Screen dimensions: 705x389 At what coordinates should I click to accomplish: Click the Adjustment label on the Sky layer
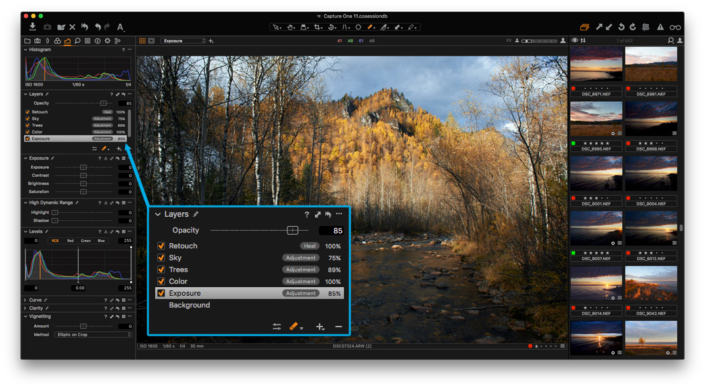pos(301,258)
